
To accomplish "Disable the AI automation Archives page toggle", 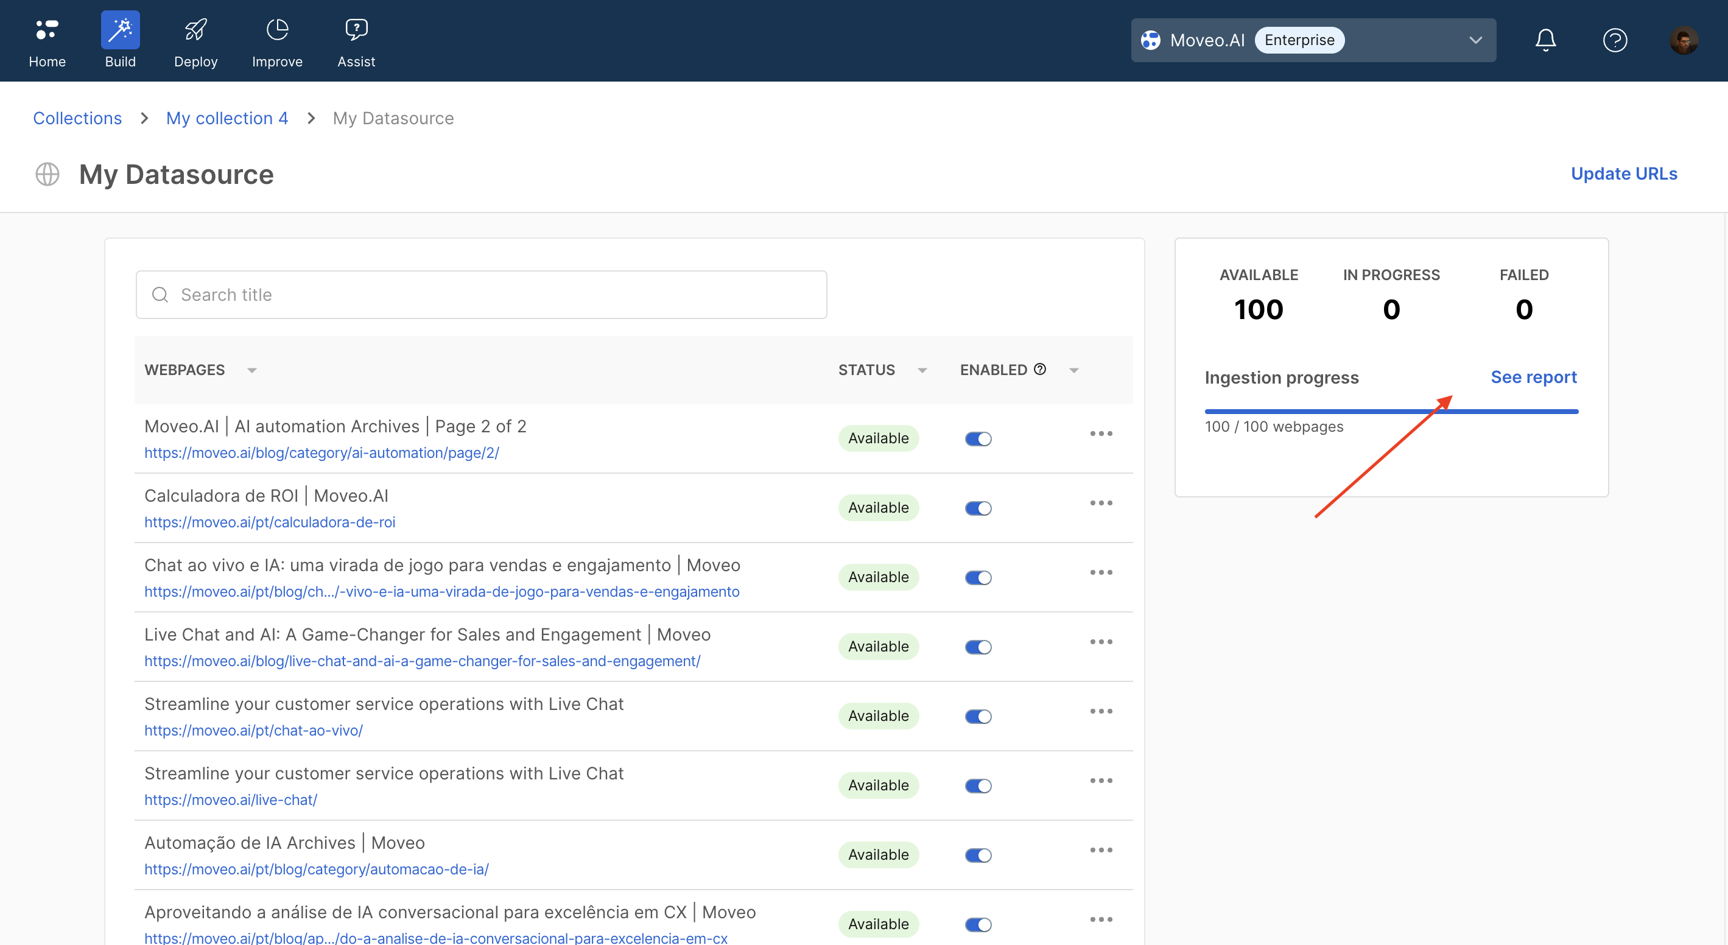I will point(978,438).
